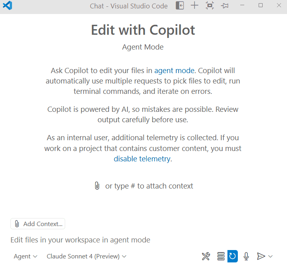Focus the chat input field
Image resolution: width=287 pixels, height=272 pixels.
(143, 240)
